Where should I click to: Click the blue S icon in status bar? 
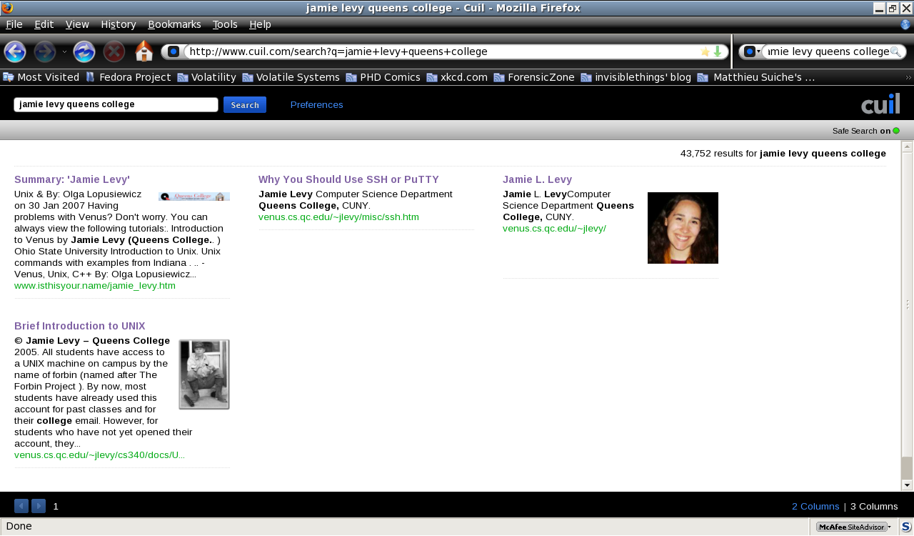point(906,527)
